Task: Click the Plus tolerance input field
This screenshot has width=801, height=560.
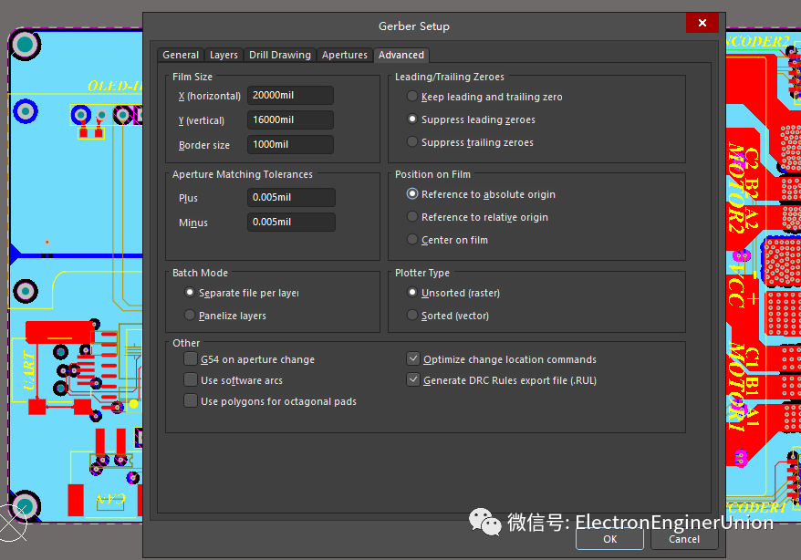Action: coord(290,198)
